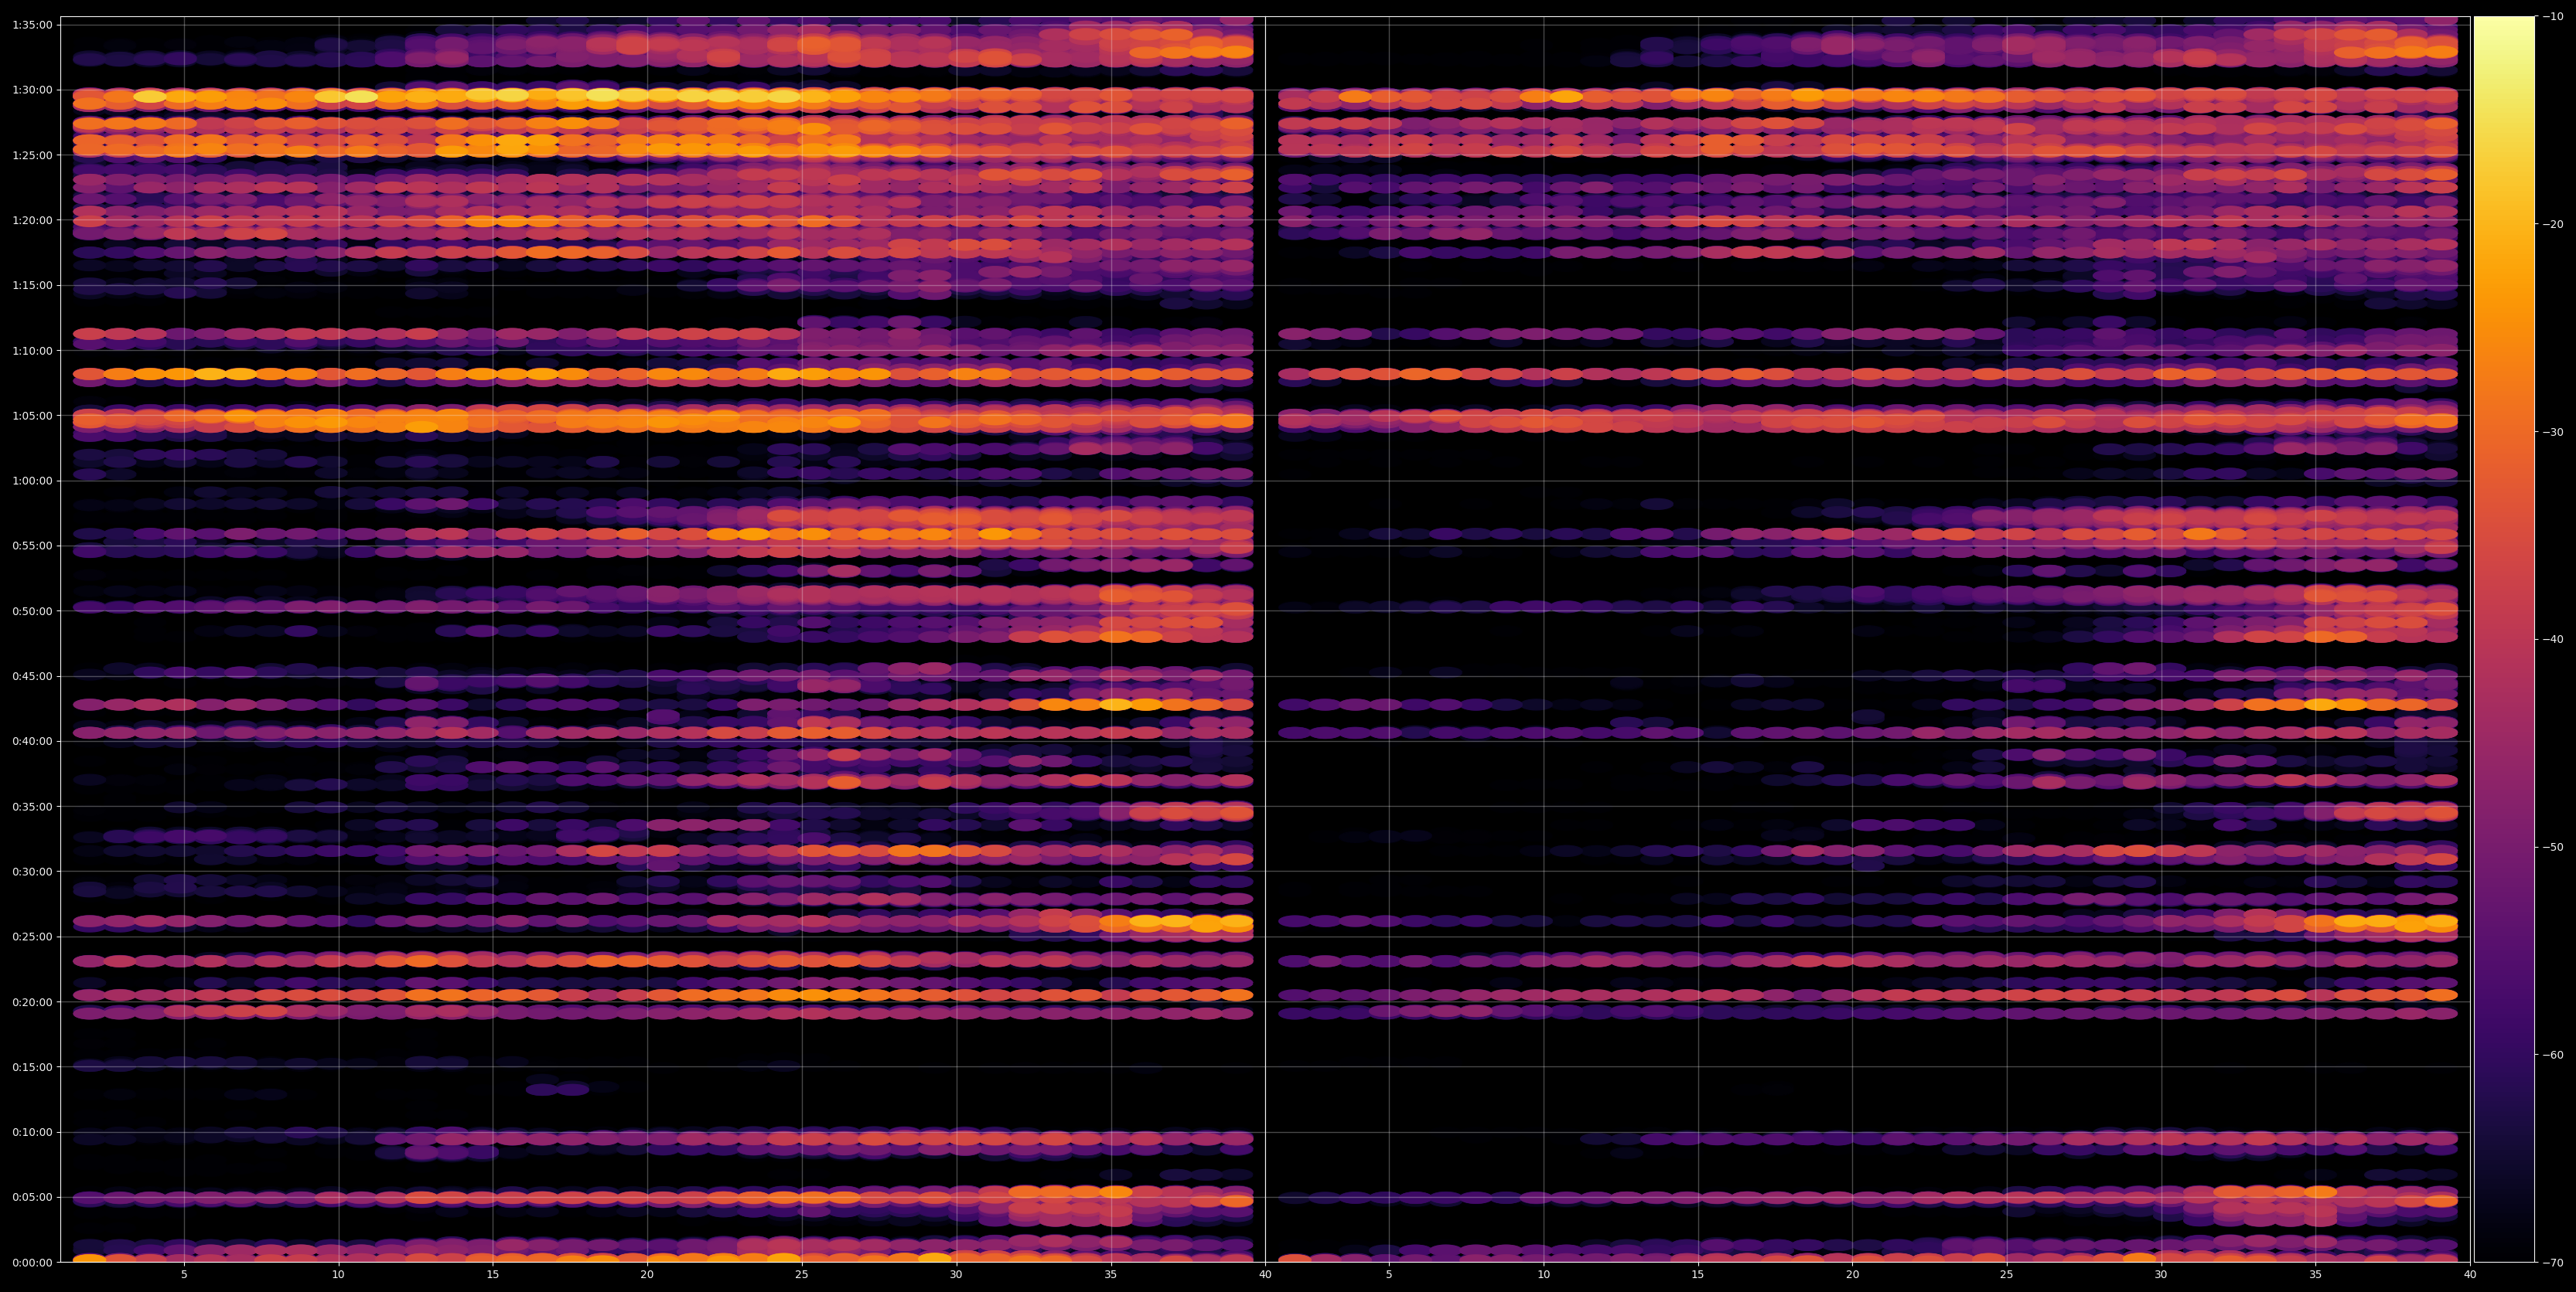2576x1292 pixels.
Task: Select x-axis label 40 of left plot
Action: tap(1265, 1274)
